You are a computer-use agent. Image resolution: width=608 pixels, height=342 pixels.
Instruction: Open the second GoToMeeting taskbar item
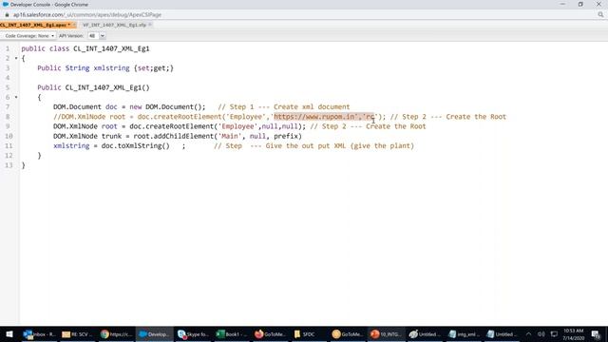tap(347, 333)
